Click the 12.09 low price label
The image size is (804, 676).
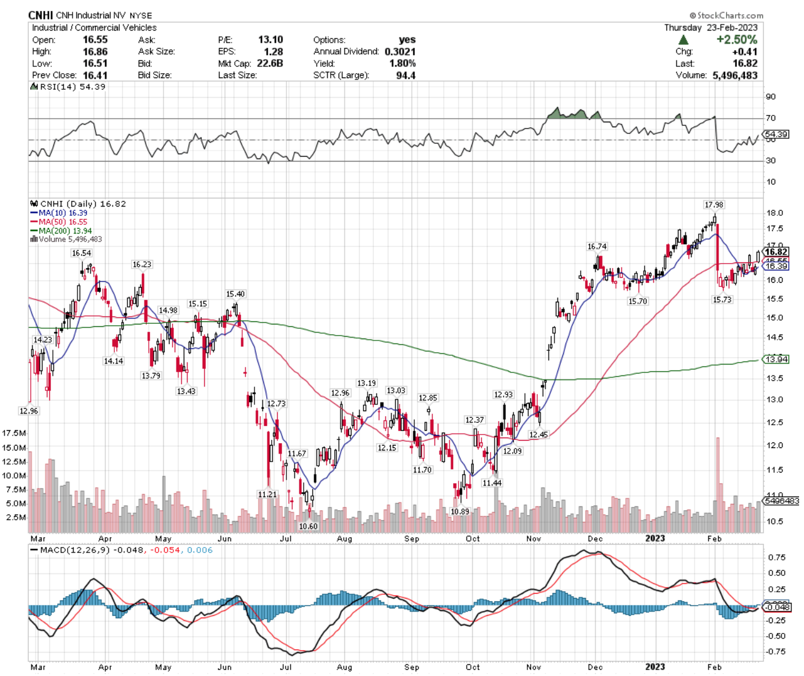click(x=512, y=451)
